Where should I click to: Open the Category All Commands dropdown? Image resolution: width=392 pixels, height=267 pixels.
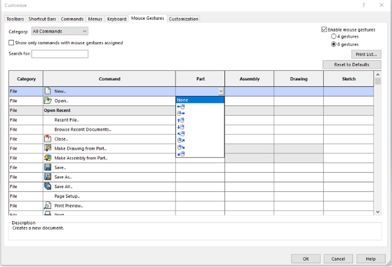coord(60,31)
